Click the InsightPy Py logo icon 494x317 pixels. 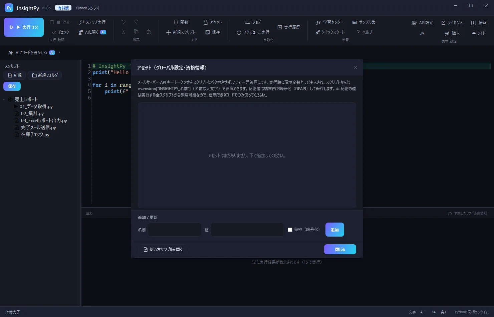(9, 8)
